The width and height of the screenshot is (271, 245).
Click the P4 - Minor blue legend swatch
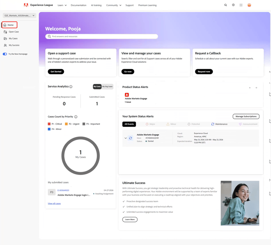(49, 129)
